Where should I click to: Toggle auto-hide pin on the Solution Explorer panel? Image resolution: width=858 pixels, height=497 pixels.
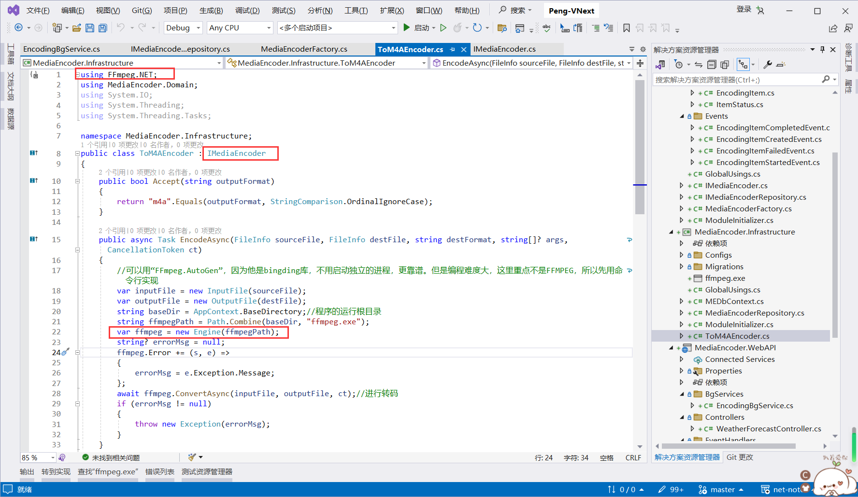[x=823, y=49]
